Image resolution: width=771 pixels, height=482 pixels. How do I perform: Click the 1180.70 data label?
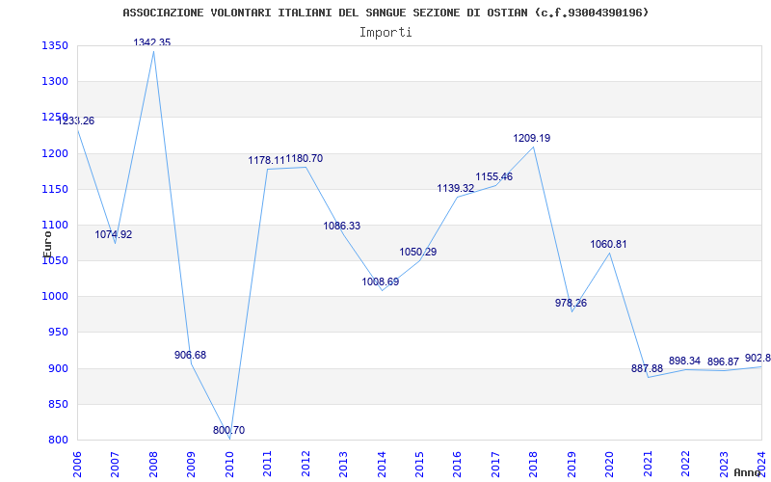pyautogui.click(x=305, y=158)
